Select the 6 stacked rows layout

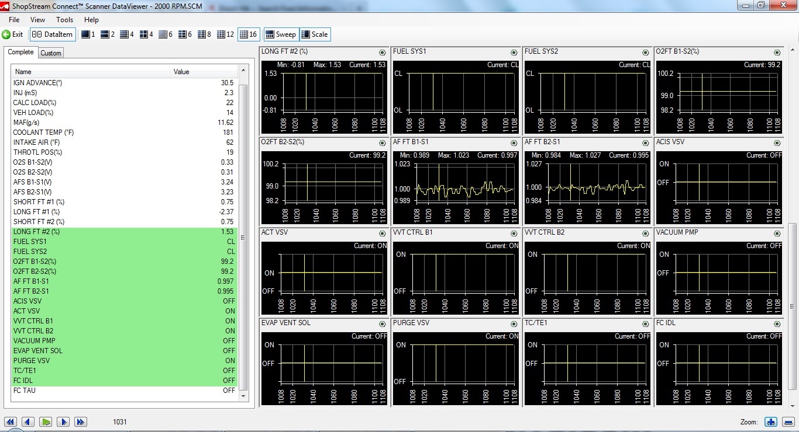tap(166, 34)
